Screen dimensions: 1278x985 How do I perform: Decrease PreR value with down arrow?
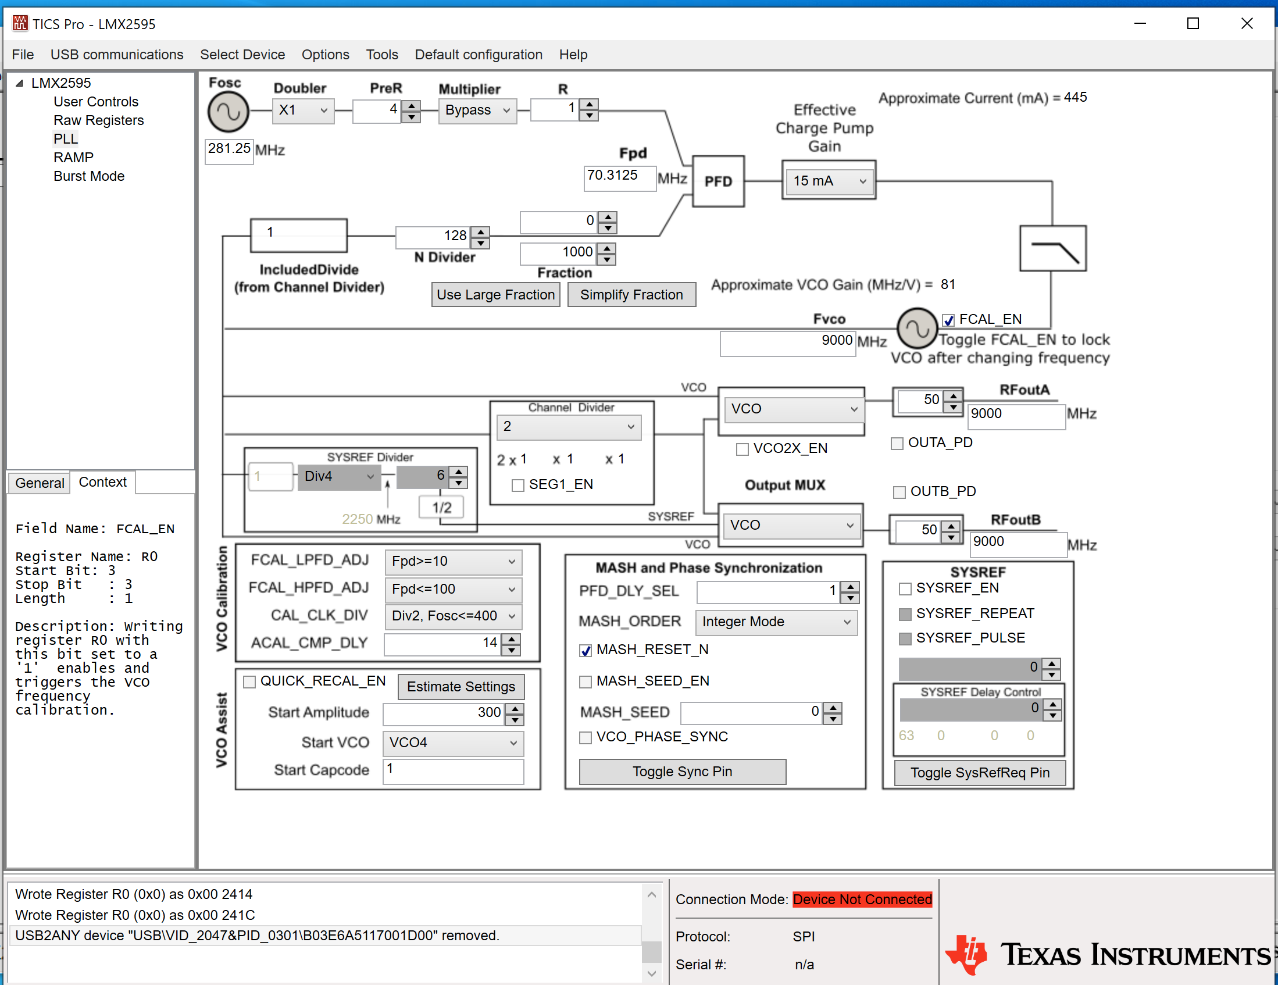click(x=412, y=117)
